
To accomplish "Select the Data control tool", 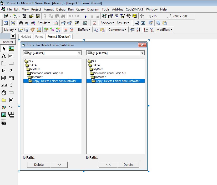I will 11,115.
